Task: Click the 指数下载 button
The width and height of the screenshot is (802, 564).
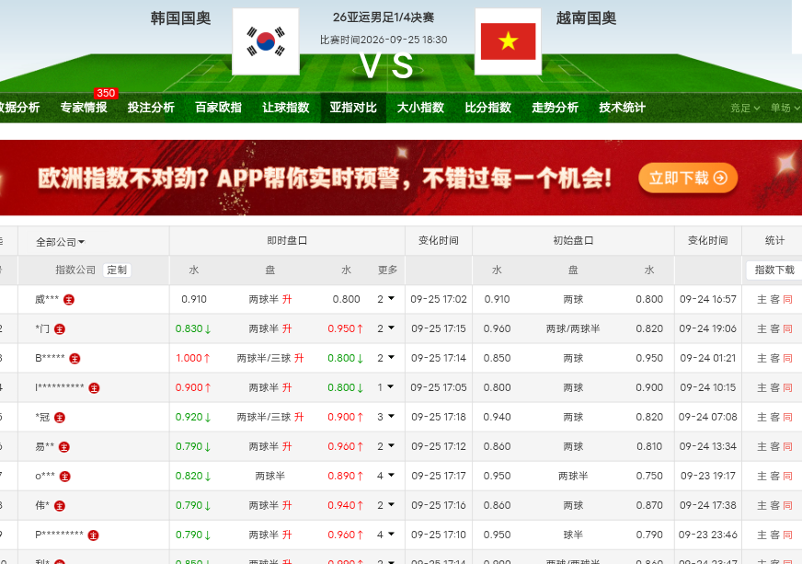Action: point(774,270)
